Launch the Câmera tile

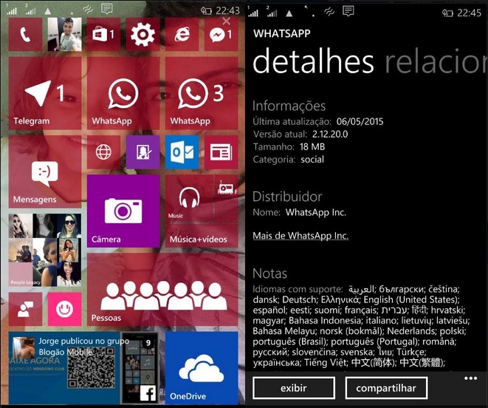[x=123, y=211]
